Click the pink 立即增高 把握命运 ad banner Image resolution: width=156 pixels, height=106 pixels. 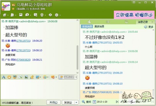click(134, 15)
